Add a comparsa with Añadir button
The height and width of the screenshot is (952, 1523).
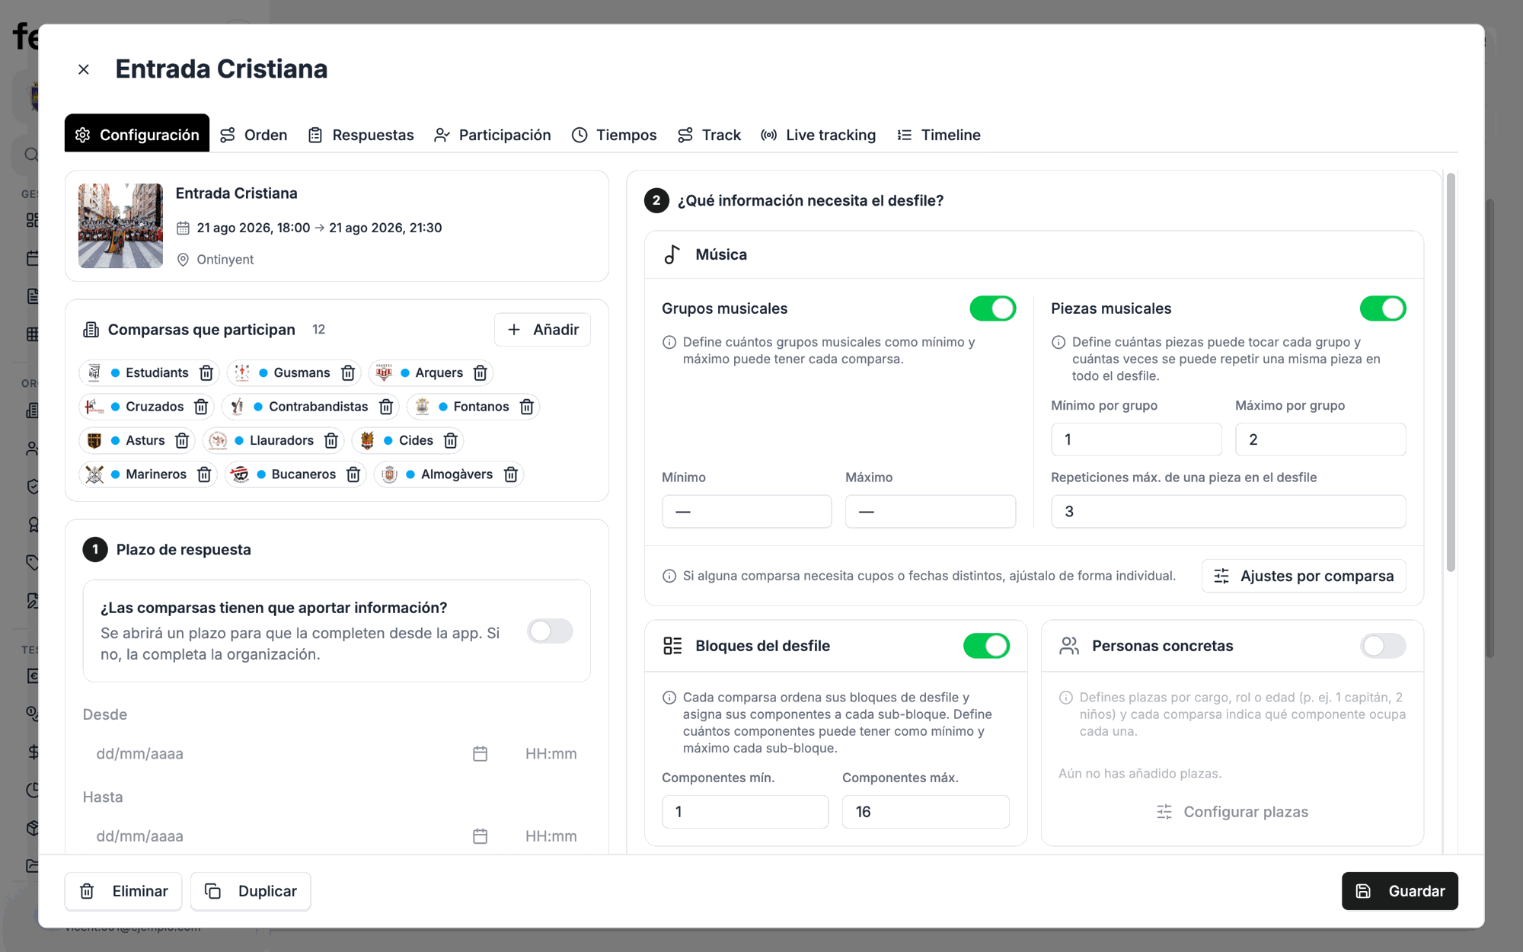click(542, 330)
